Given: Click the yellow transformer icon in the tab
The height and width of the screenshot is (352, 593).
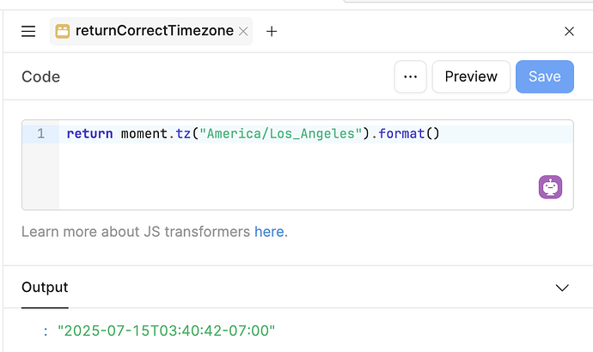Looking at the screenshot, I should 63,32.
